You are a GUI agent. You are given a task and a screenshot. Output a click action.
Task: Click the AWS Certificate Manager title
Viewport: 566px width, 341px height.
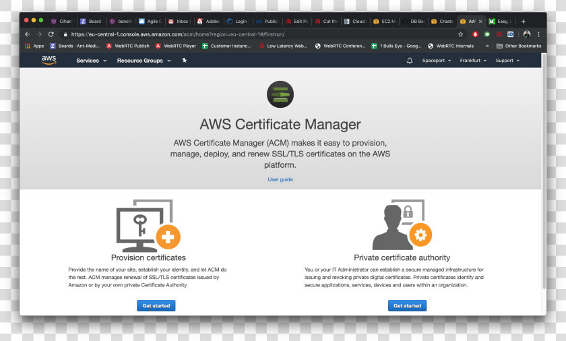coord(280,125)
